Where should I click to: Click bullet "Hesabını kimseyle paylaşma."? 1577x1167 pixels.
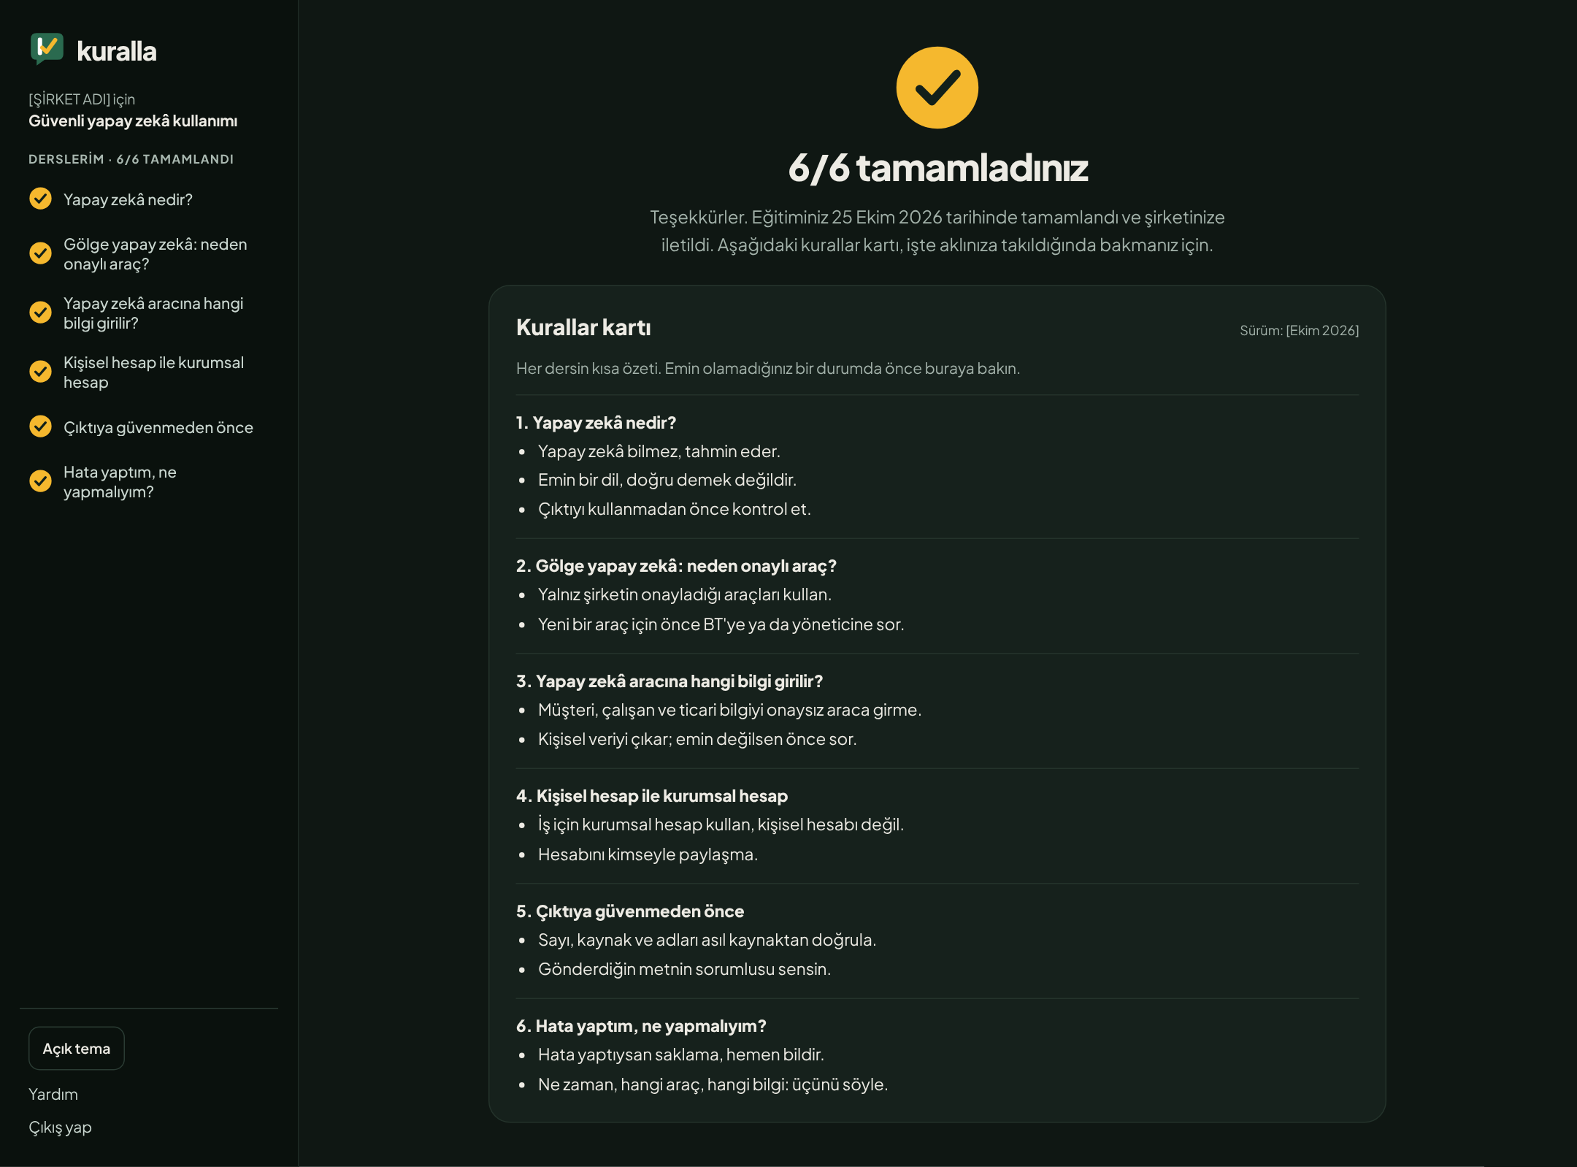(x=648, y=854)
